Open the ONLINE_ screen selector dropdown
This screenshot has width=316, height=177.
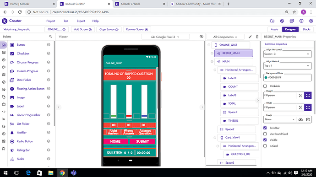click(56, 29)
